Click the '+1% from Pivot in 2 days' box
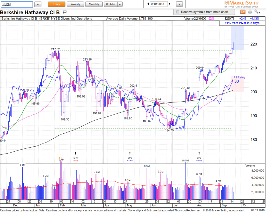This screenshot has height=215, width=266. click(242, 23)
